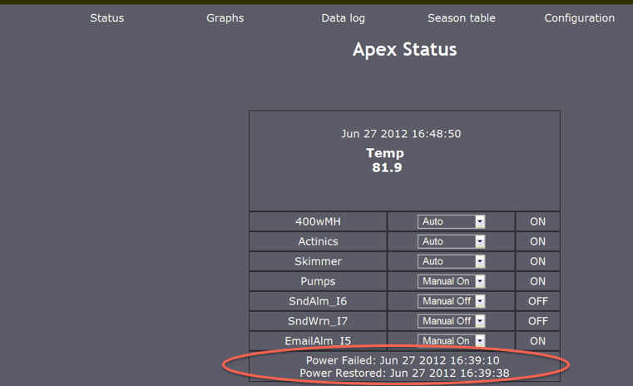Expand the SndWrn_I7 mode dropdown
This screenshot has height=386, width=633.
pos(452,321)
